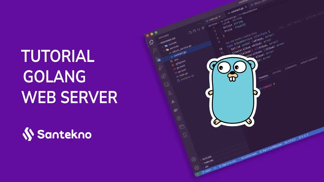
Task: Close the contract.go editor tab
Action: point(246,7)
